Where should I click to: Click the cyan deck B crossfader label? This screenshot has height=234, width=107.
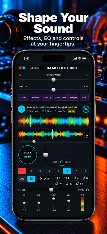[x=86, y=75]
